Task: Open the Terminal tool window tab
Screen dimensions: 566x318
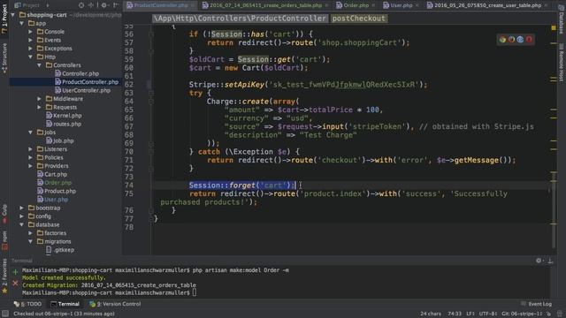Action: click(65, 304)
